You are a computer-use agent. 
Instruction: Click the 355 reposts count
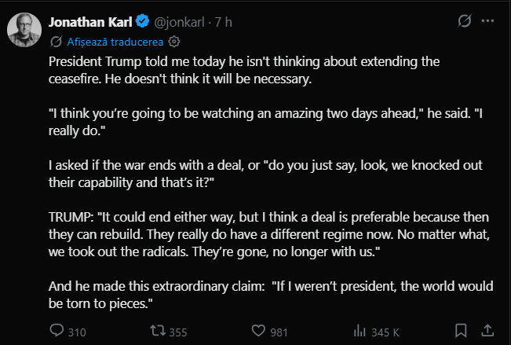click(178, 332)
